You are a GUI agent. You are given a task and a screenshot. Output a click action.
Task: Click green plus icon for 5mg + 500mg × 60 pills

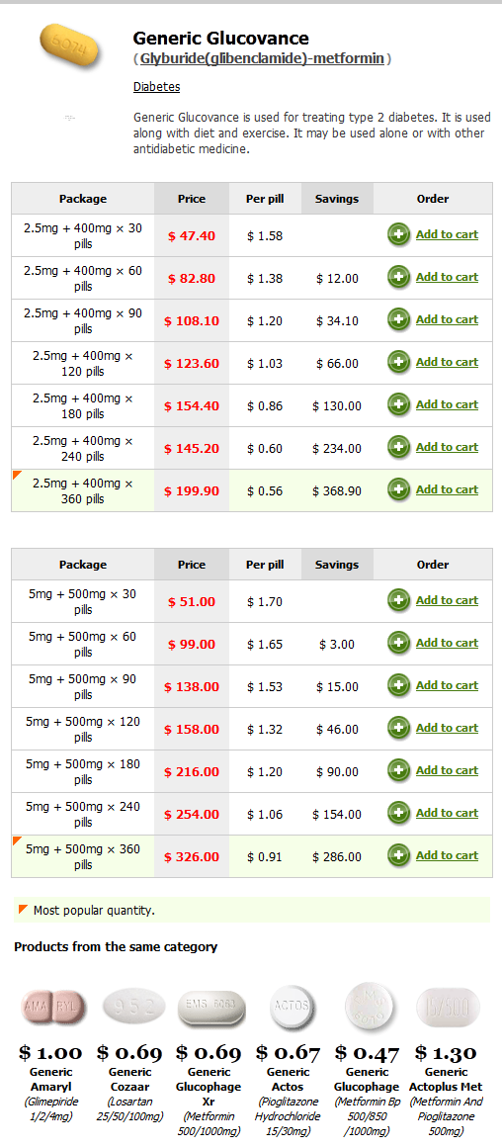399,644
